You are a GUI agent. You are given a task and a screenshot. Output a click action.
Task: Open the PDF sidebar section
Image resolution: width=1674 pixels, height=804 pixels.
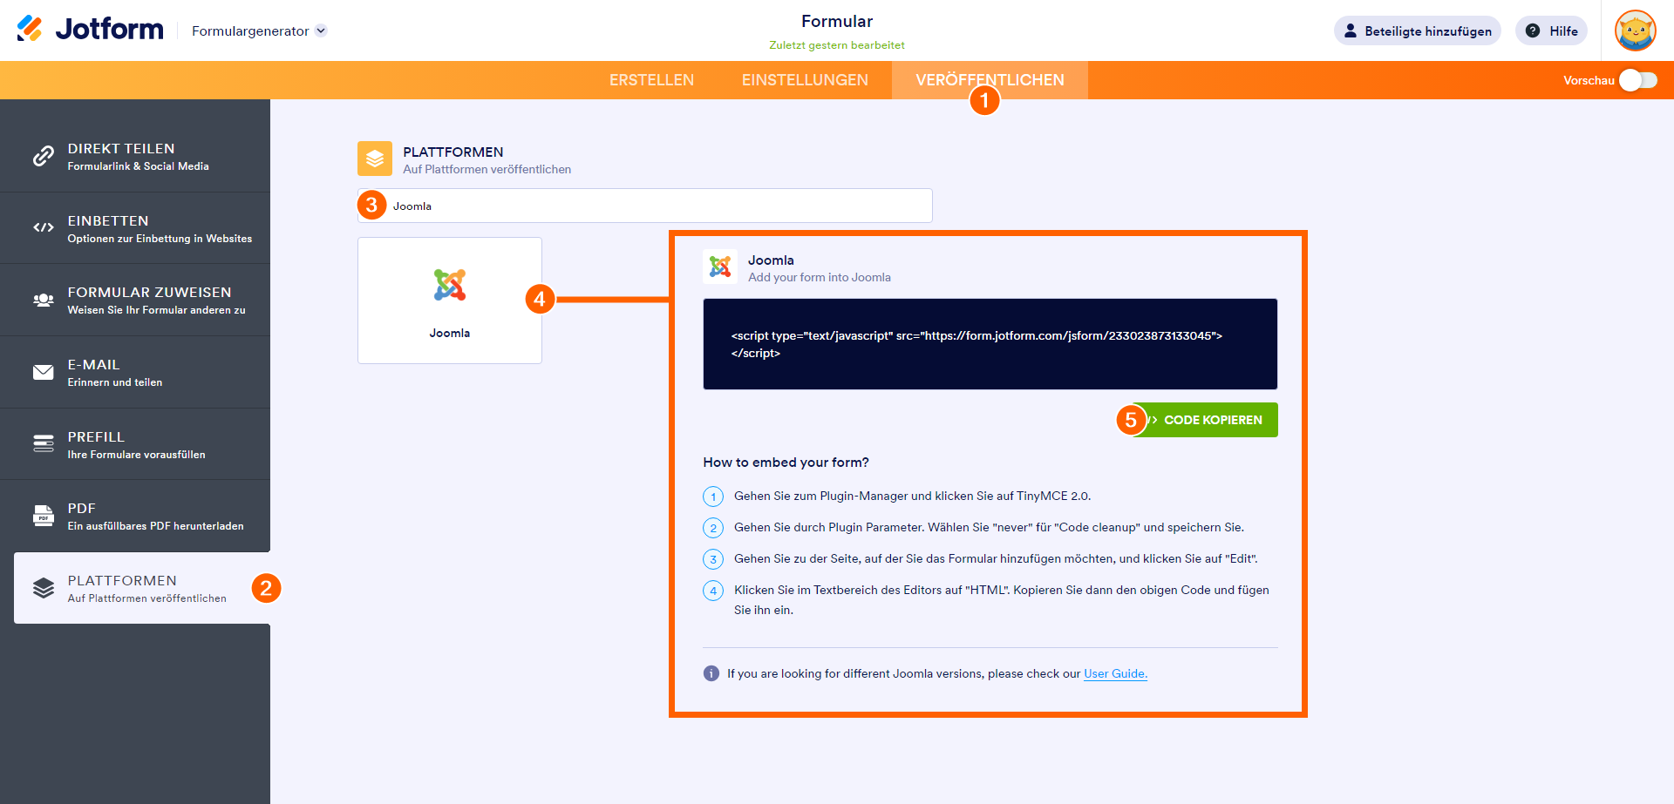(135, 516)
